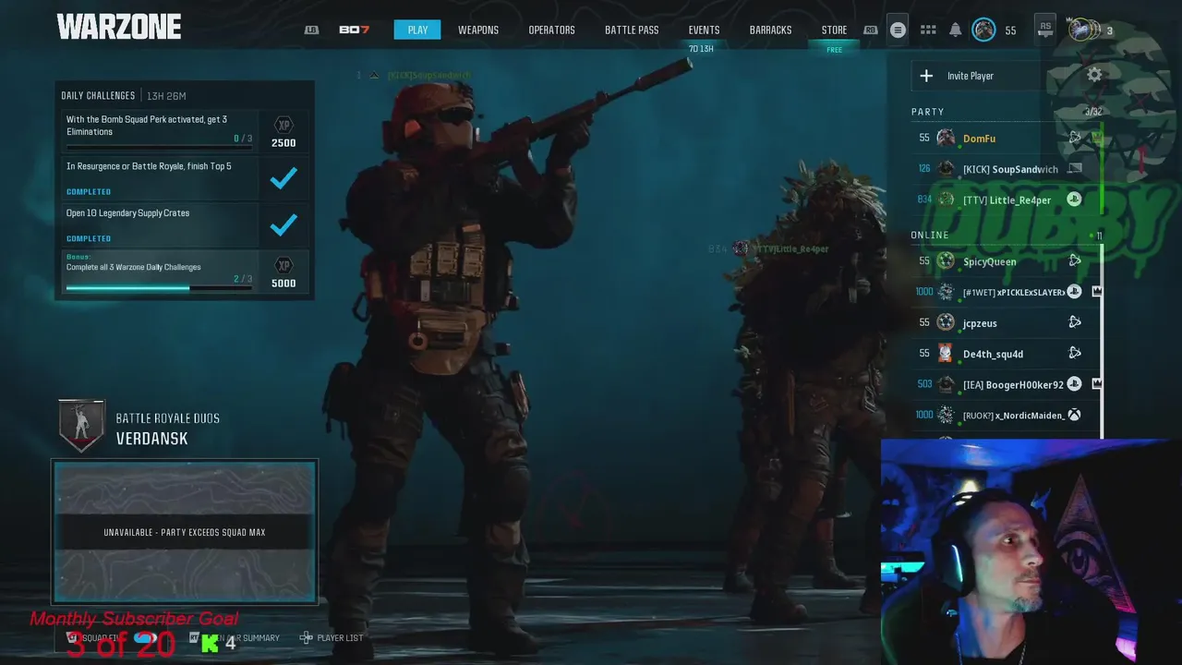
Task: Click BoogerH00ker92's PlayStation icon
Action: point(1074,384)
